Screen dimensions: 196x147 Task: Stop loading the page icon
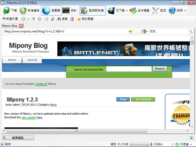(47, 19)
